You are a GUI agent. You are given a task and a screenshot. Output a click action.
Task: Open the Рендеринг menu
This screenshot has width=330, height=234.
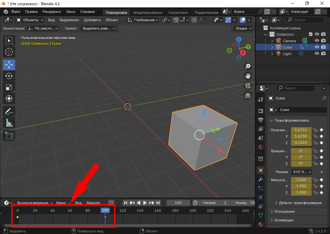click(52, 12)
